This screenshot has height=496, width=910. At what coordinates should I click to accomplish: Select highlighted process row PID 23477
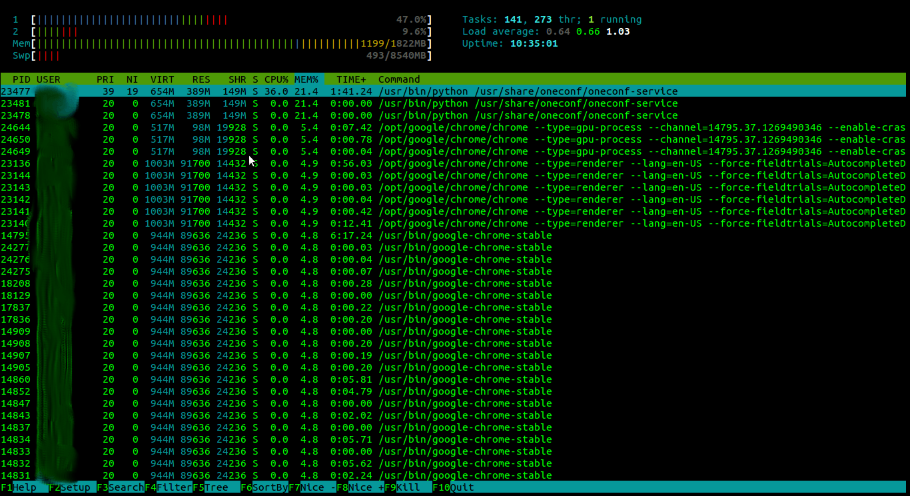[x=453, y=91]
